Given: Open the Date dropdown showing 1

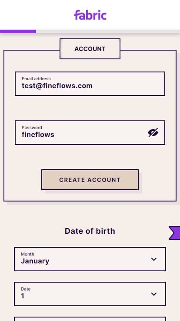Looking at the screenshot, I should (90, 294).
